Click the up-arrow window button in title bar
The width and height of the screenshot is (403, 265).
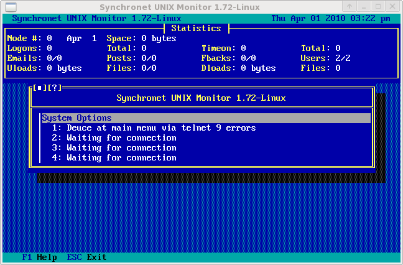(x=350, y=6)
